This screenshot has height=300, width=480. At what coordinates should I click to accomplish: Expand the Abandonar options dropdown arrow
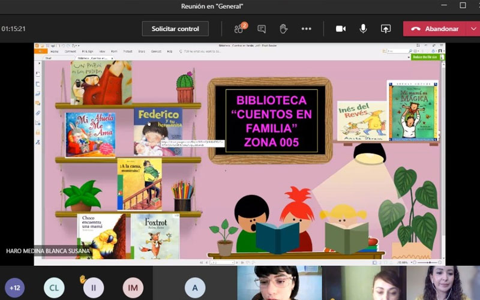473,29
